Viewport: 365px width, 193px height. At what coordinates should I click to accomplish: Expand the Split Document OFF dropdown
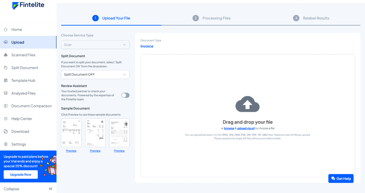pos(95,75)
